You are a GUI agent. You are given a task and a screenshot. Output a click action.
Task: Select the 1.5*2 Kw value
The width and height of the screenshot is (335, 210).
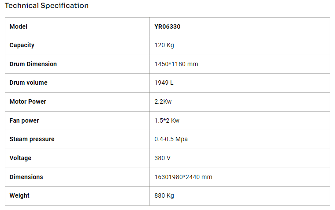tap(167, 120)
